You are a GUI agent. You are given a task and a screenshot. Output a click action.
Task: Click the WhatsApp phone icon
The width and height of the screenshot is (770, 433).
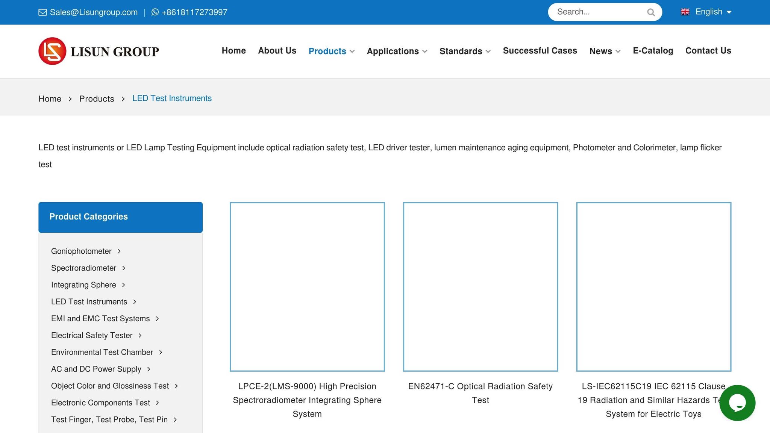coord(155,12)
